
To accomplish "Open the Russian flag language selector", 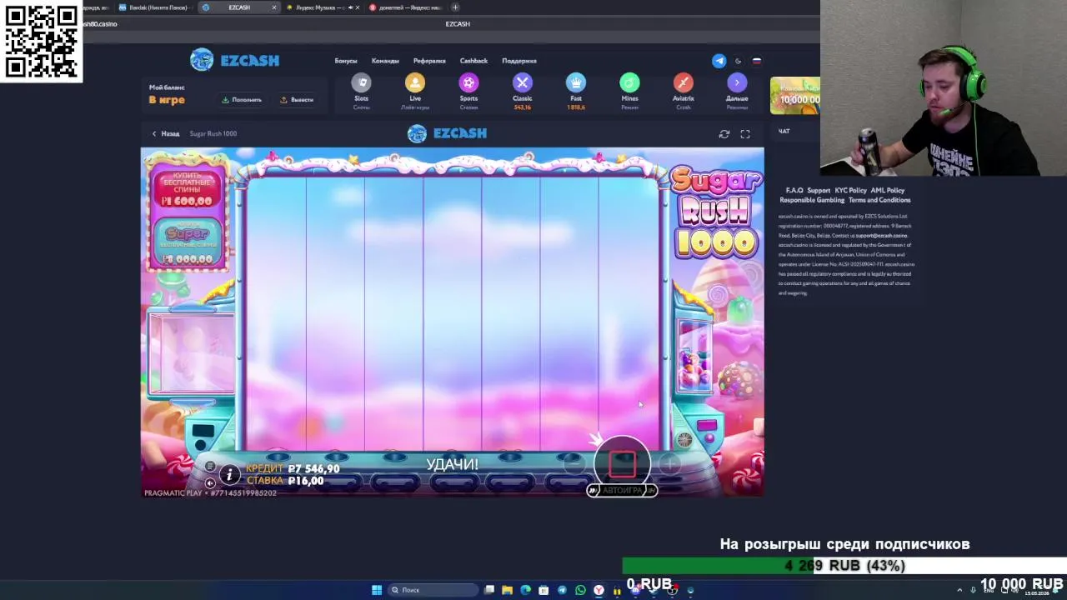I will pyautogui.click(x=757, y=61).
